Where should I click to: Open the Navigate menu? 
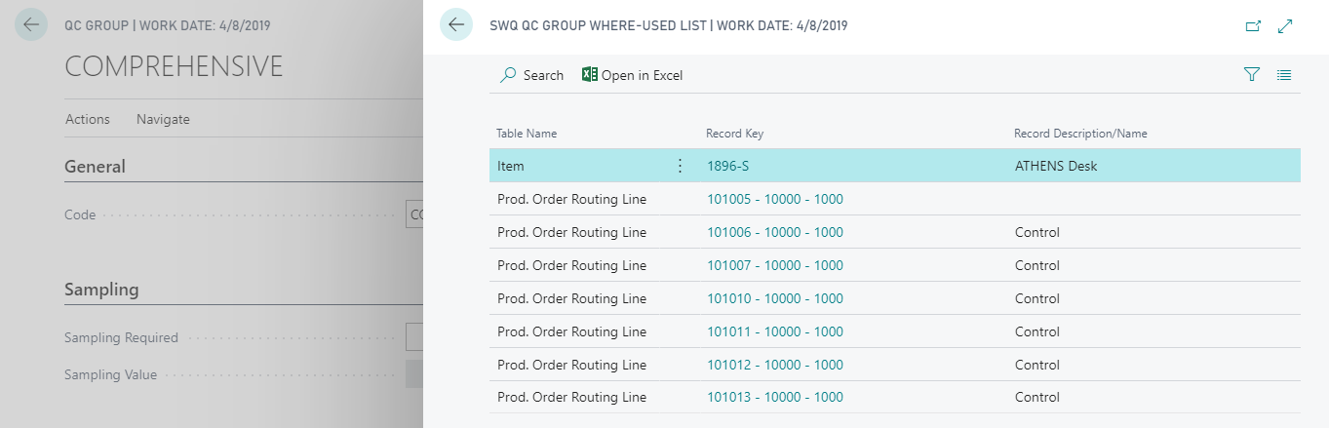[x=163, y=119]
